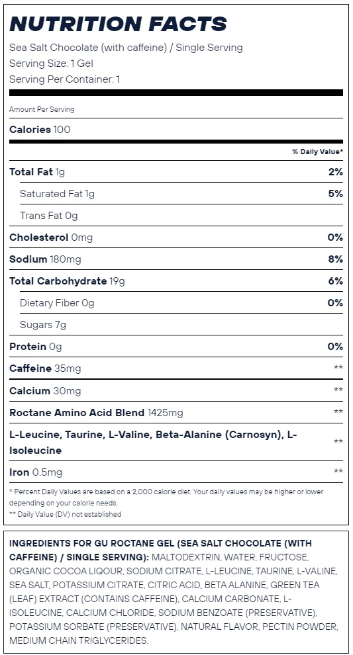
Task: Click the Total Fat 1g line
Action: coord(176,171)
